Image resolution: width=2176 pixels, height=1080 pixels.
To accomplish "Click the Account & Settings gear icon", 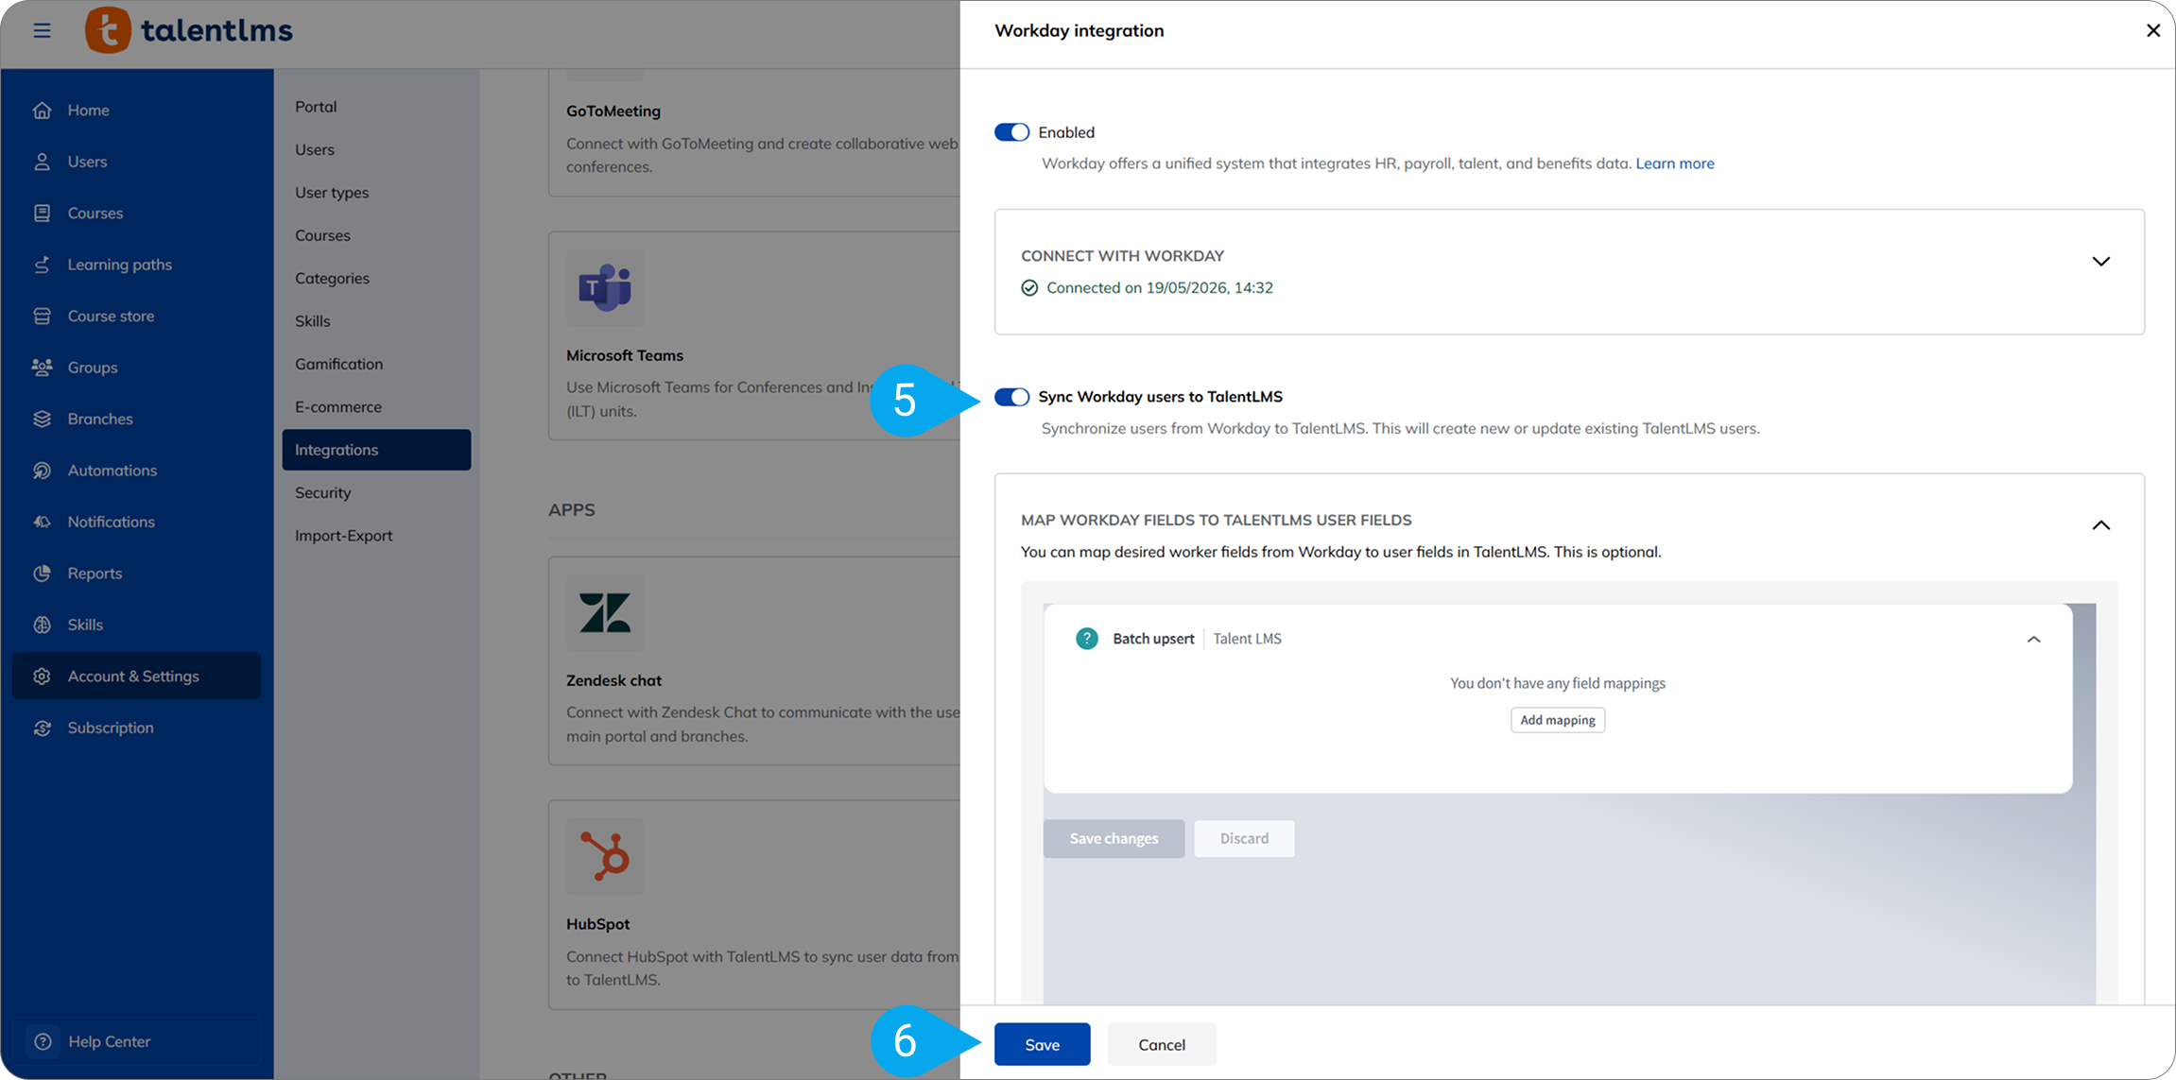I will [x=42, y=677].
